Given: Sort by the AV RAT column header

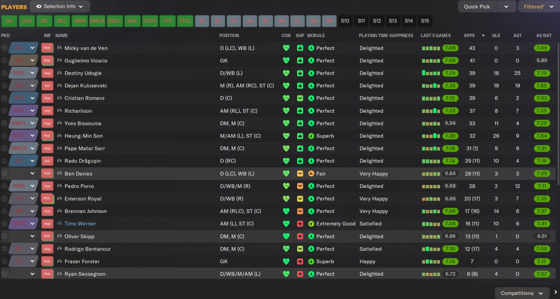Looking at the screenshot, I should point(544,35).
